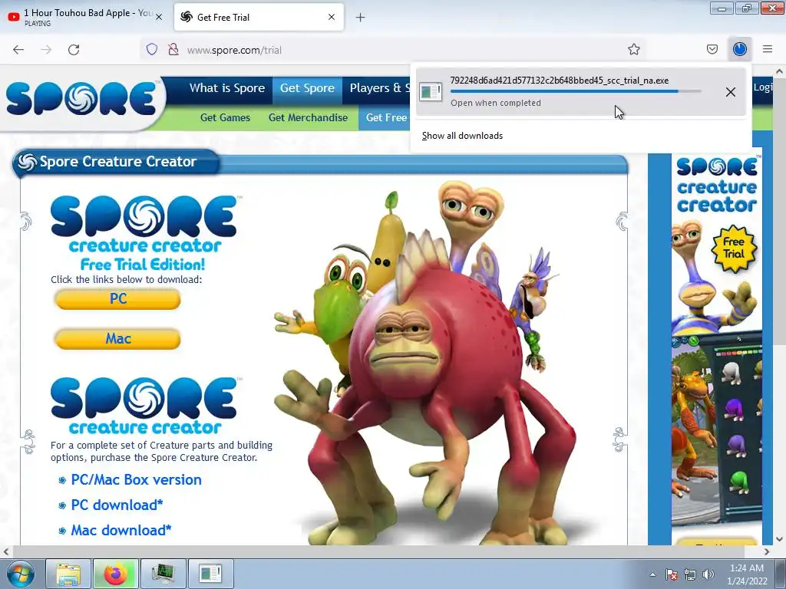This screenshot has height=589, width=786.
Task: Click the Get Merchandise submenu link
Action: click(x=308, y=117)
